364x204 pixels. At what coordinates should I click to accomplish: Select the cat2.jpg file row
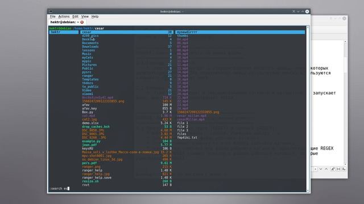pos(126,120)
